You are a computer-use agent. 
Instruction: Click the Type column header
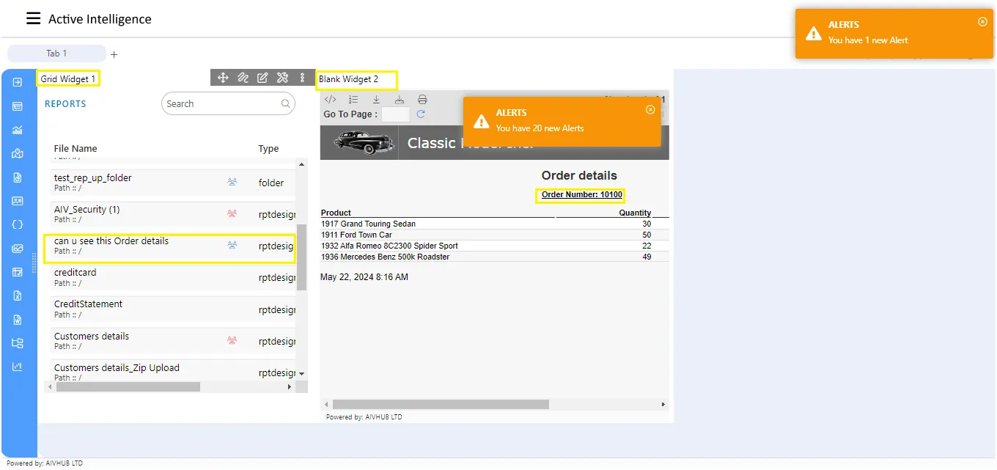coord(268,148)
